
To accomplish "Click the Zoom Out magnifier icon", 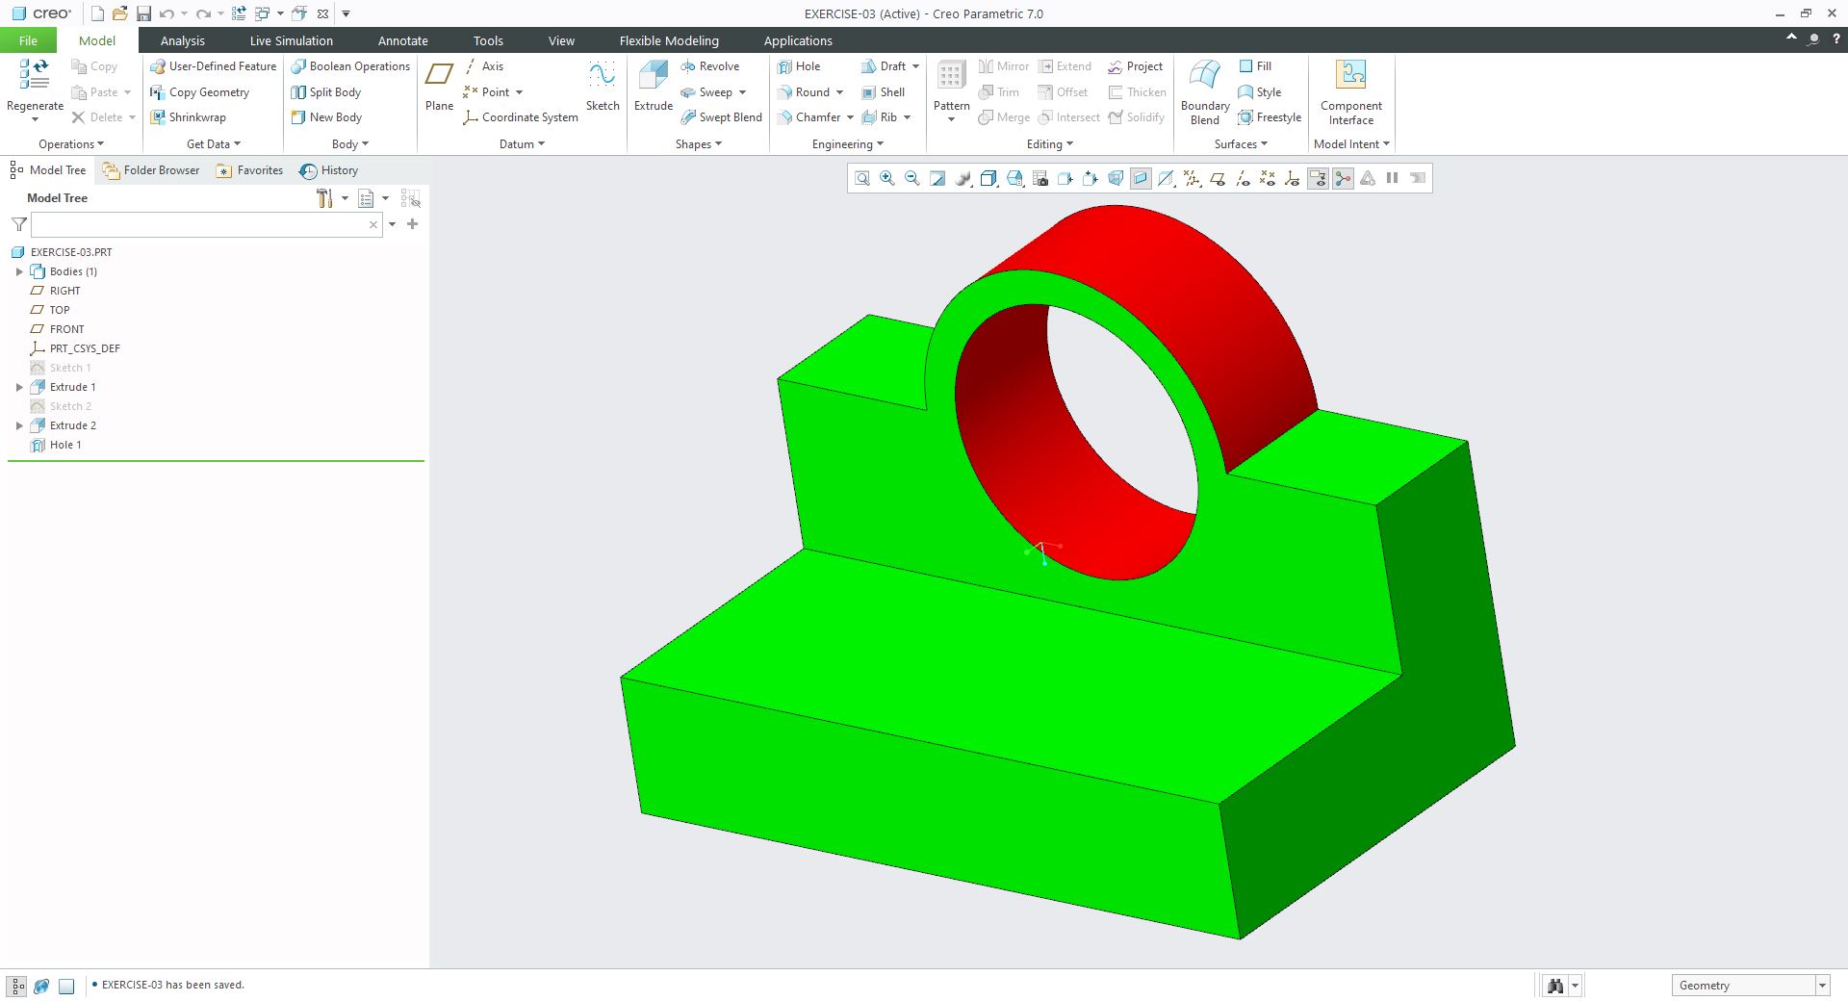I will tap(911, 178).
